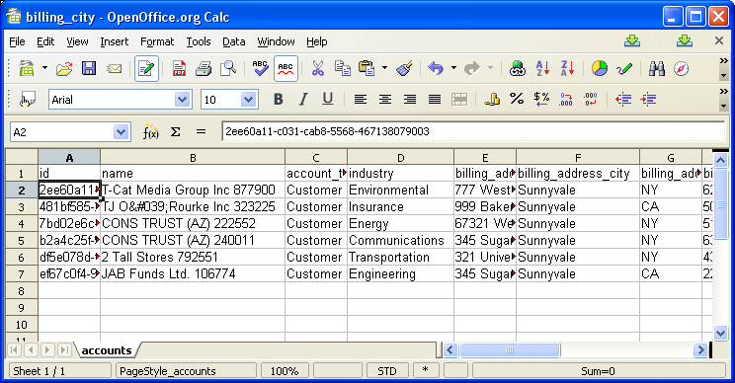Select the Format Paintbrush icon

tap(404, 69)
